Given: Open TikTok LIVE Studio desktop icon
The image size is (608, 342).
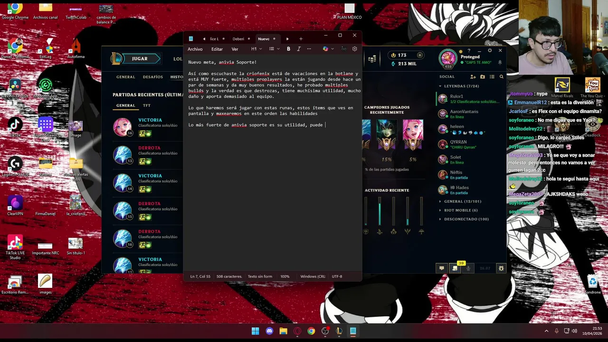Looking at the screenshot, I should (x=15, y=247).
